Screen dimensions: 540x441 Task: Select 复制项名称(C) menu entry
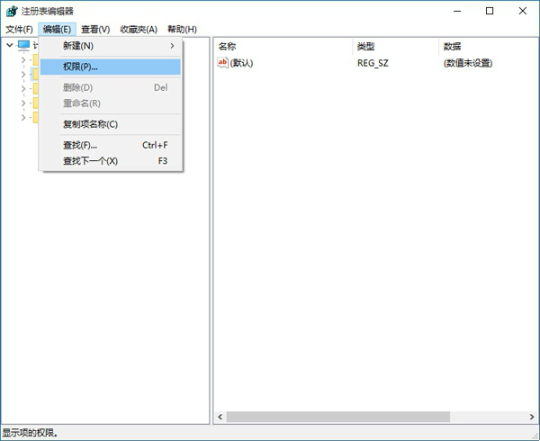(110, 124)
